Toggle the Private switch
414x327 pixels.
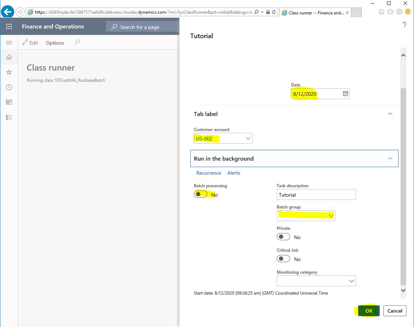tap(283, 237)
